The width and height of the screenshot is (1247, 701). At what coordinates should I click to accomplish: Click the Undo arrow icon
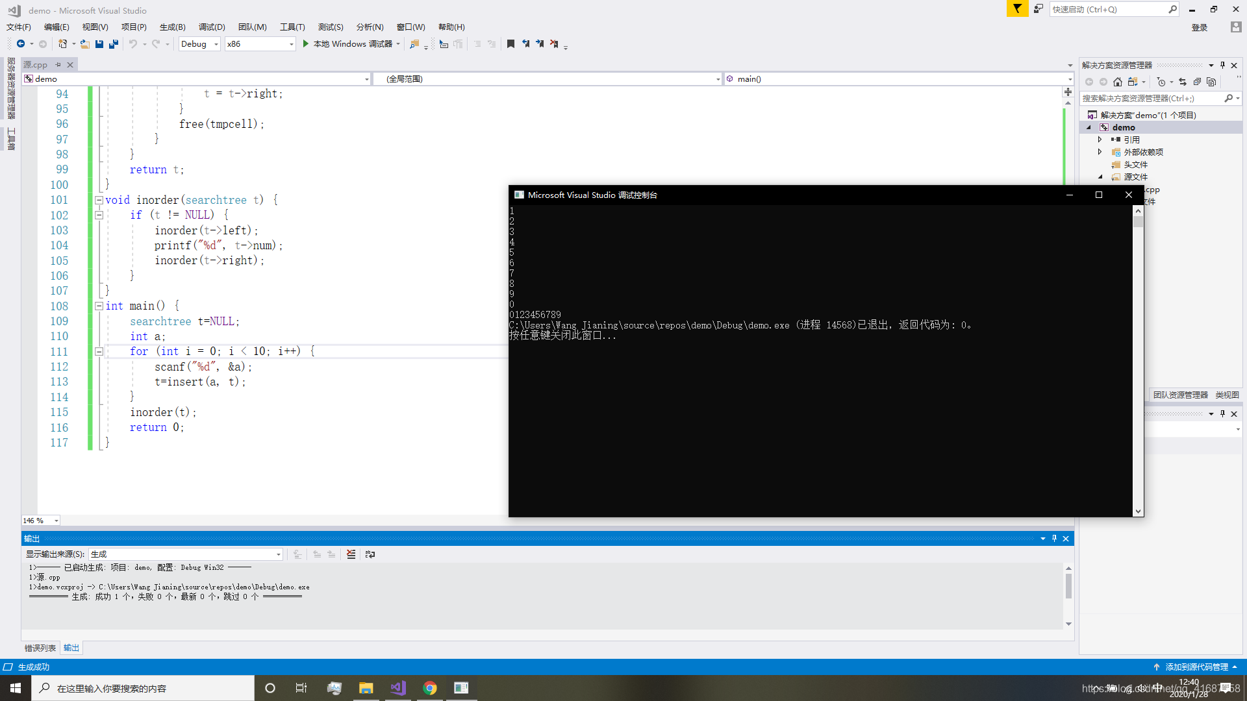(132, 43)
